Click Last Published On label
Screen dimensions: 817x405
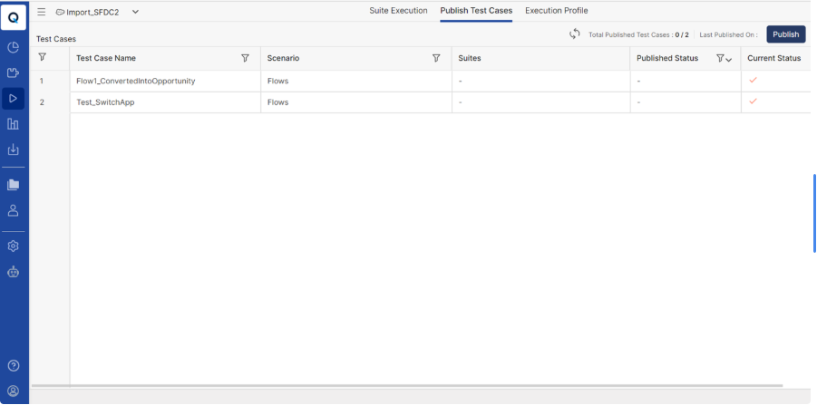[728, 34]
